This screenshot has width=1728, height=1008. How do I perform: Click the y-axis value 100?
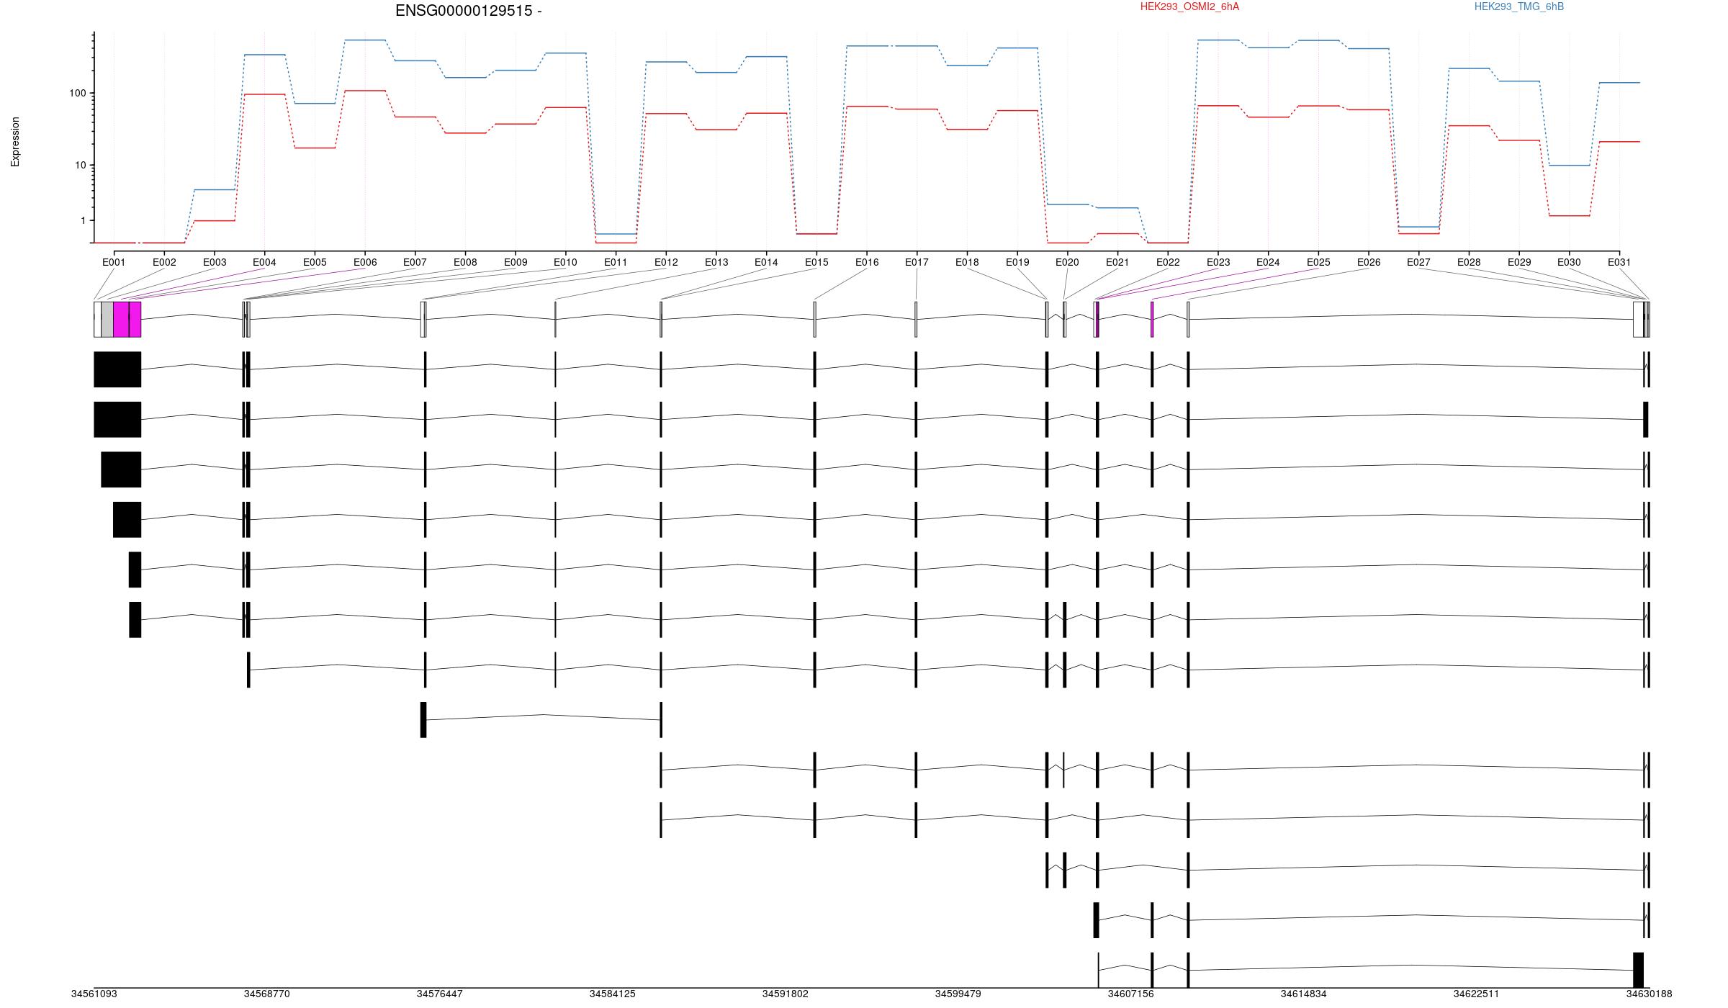pos(77,94)
